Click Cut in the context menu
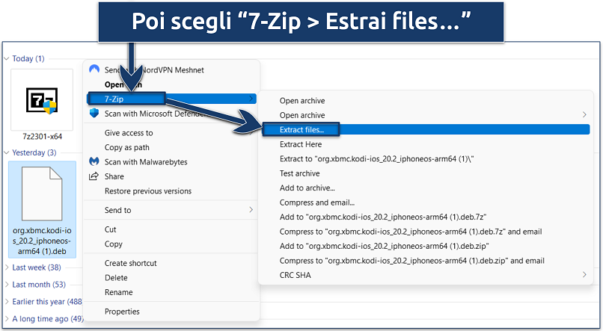Image resolution: width=603 pixels, height=331 pixels. [x=111, y=229]
